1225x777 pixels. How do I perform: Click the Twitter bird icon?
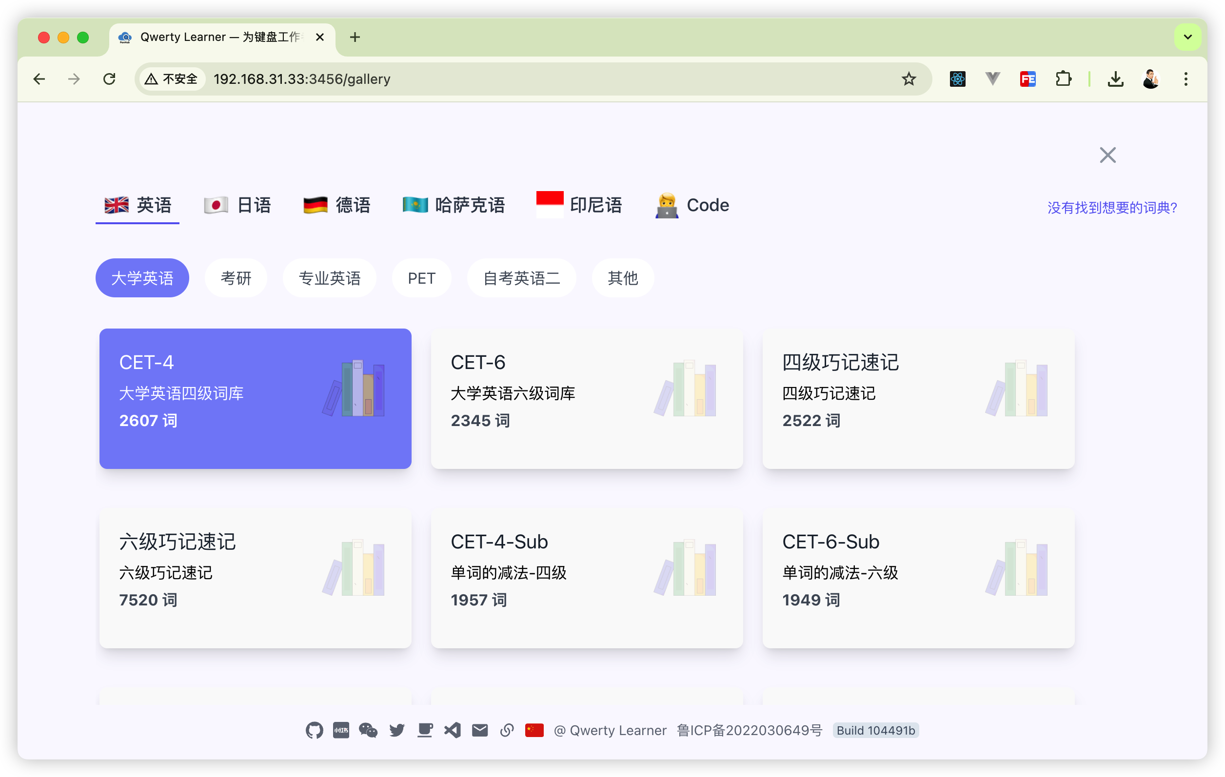click(x=396, y=730)
